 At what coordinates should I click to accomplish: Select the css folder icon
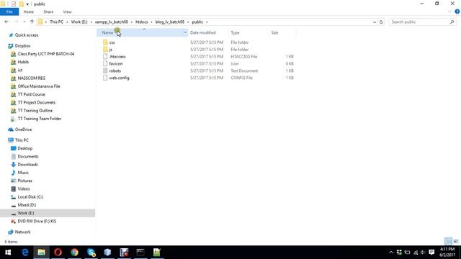(x=106, y=42)
